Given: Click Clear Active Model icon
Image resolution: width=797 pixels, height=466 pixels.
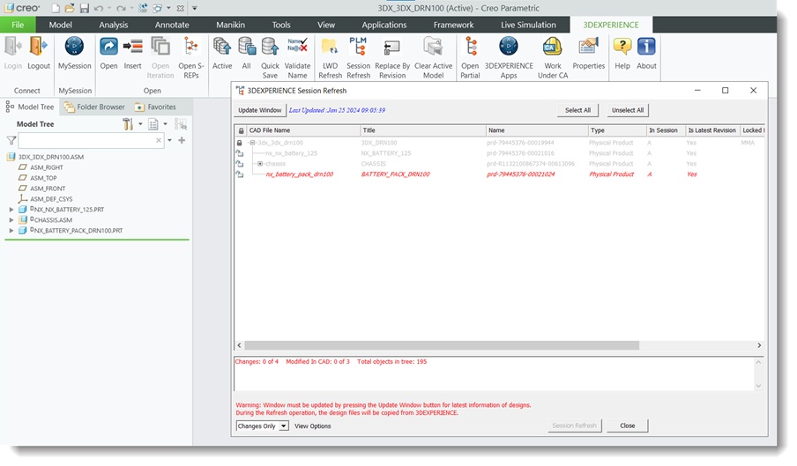Looking at the screenshot, I should pyautogui.click(x=433, y=47).
